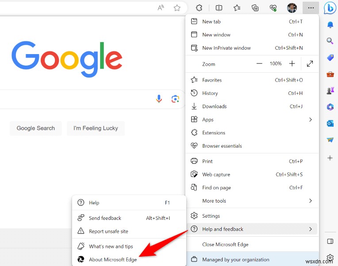Open Drop paper plane icon in sidebar

330,140
